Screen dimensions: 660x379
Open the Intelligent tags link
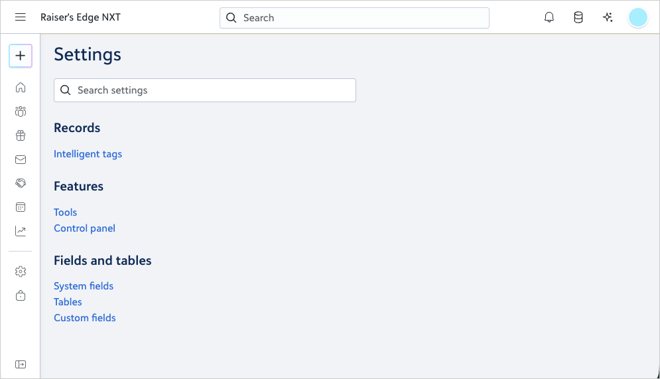coord(88,154)
